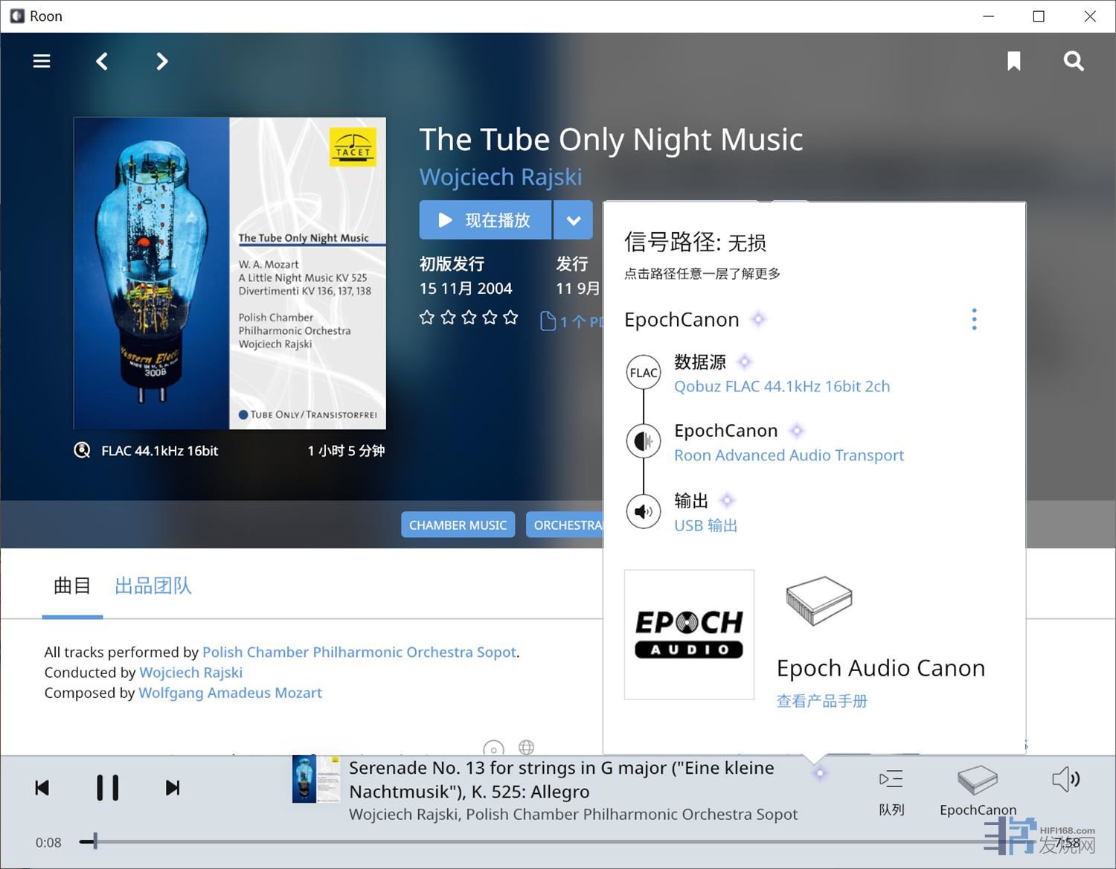Go forward with the right arrow
This screenshot has width=1116, height=869.
(x=161, y=61)
